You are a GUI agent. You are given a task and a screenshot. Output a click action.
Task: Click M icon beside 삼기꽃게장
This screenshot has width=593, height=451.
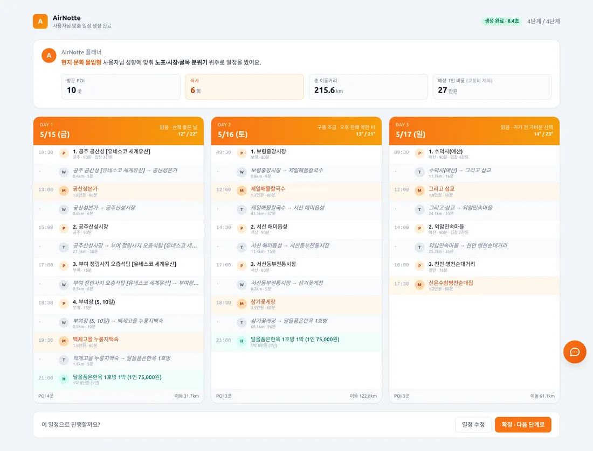coord(242,304)
